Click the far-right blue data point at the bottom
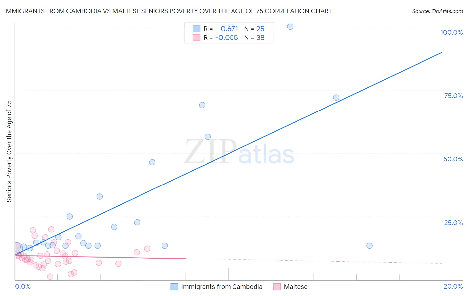The image size is (467, 296). [369, 246]
